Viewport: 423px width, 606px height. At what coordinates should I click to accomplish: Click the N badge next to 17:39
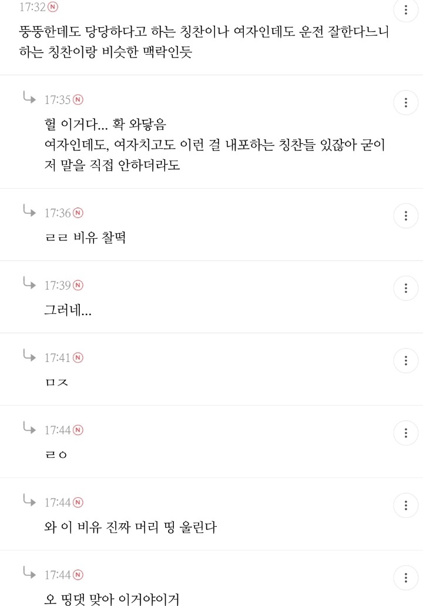click(79, 285)
